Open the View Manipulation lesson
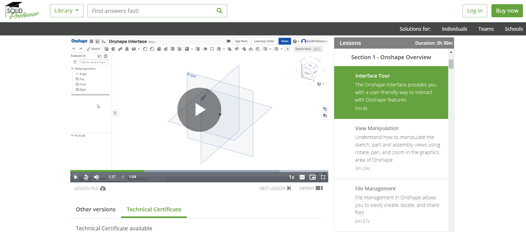Image resolution: width=526 pixels, height=232 pixels. point(391,149)
